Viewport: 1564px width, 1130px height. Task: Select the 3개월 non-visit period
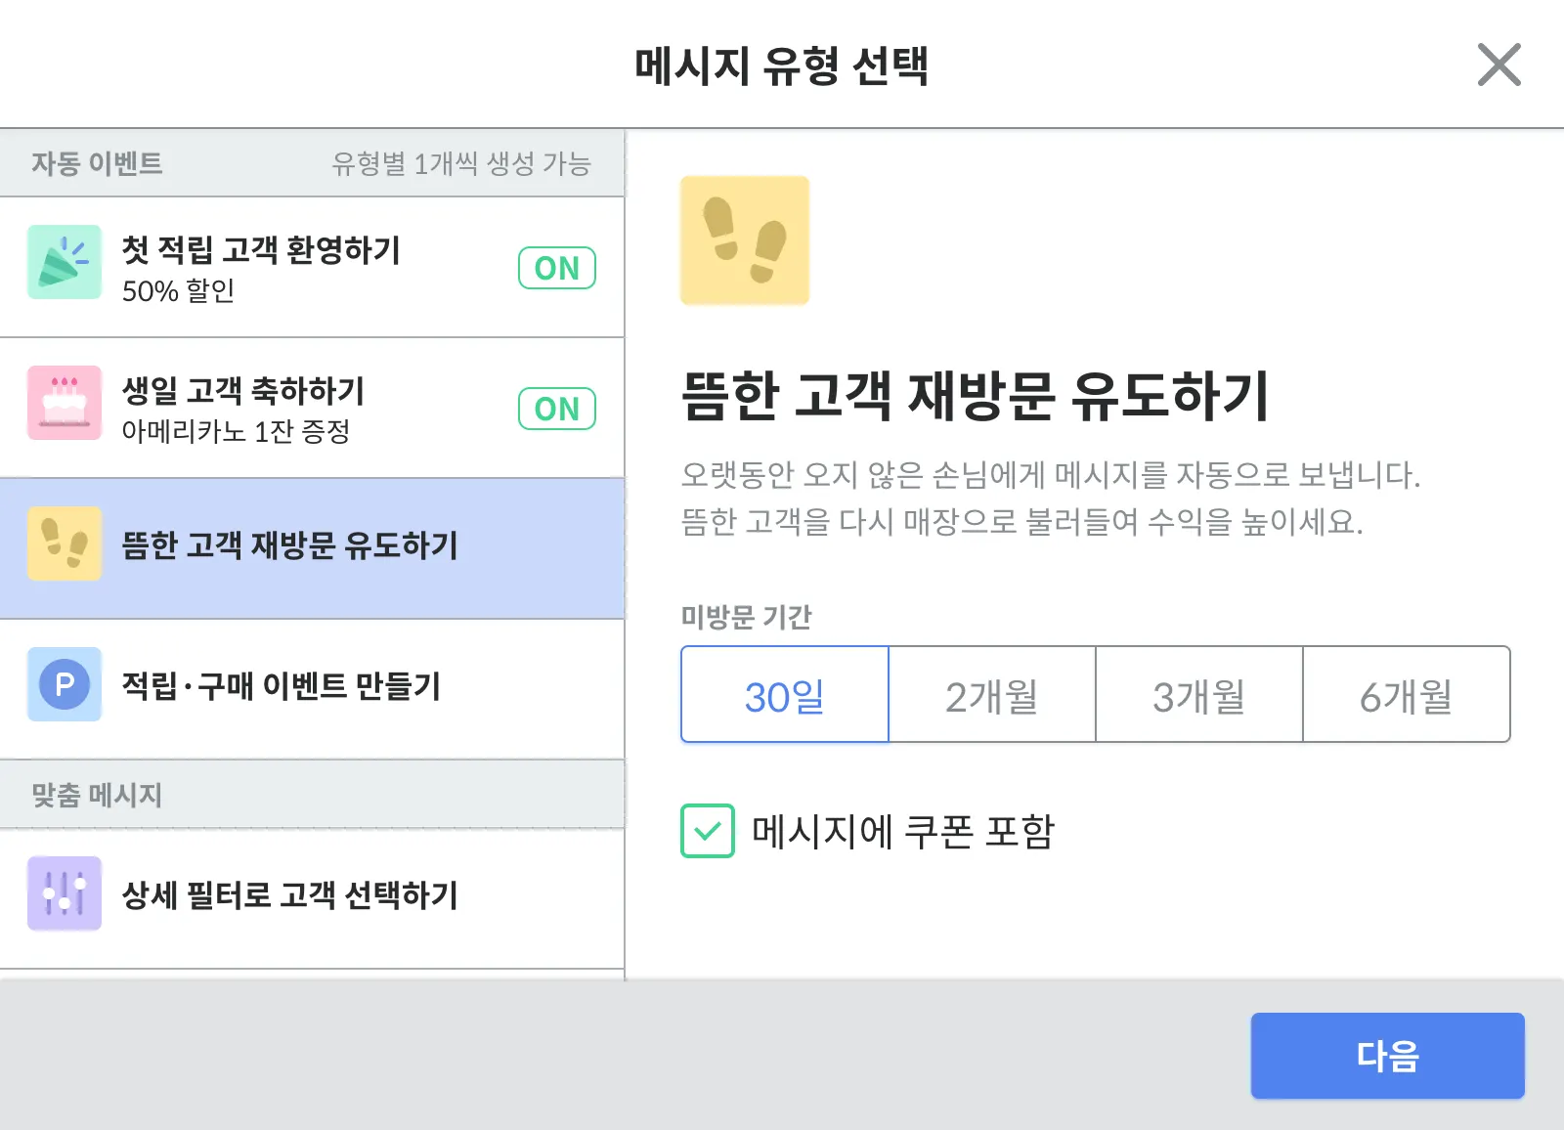pos(1199,695)
